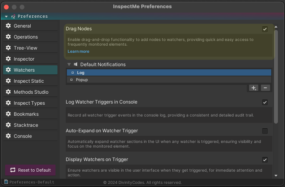This screenshot has width=285, height=187.
Task: Click the gear icon beside Operations
Action: tap(8, 37)
